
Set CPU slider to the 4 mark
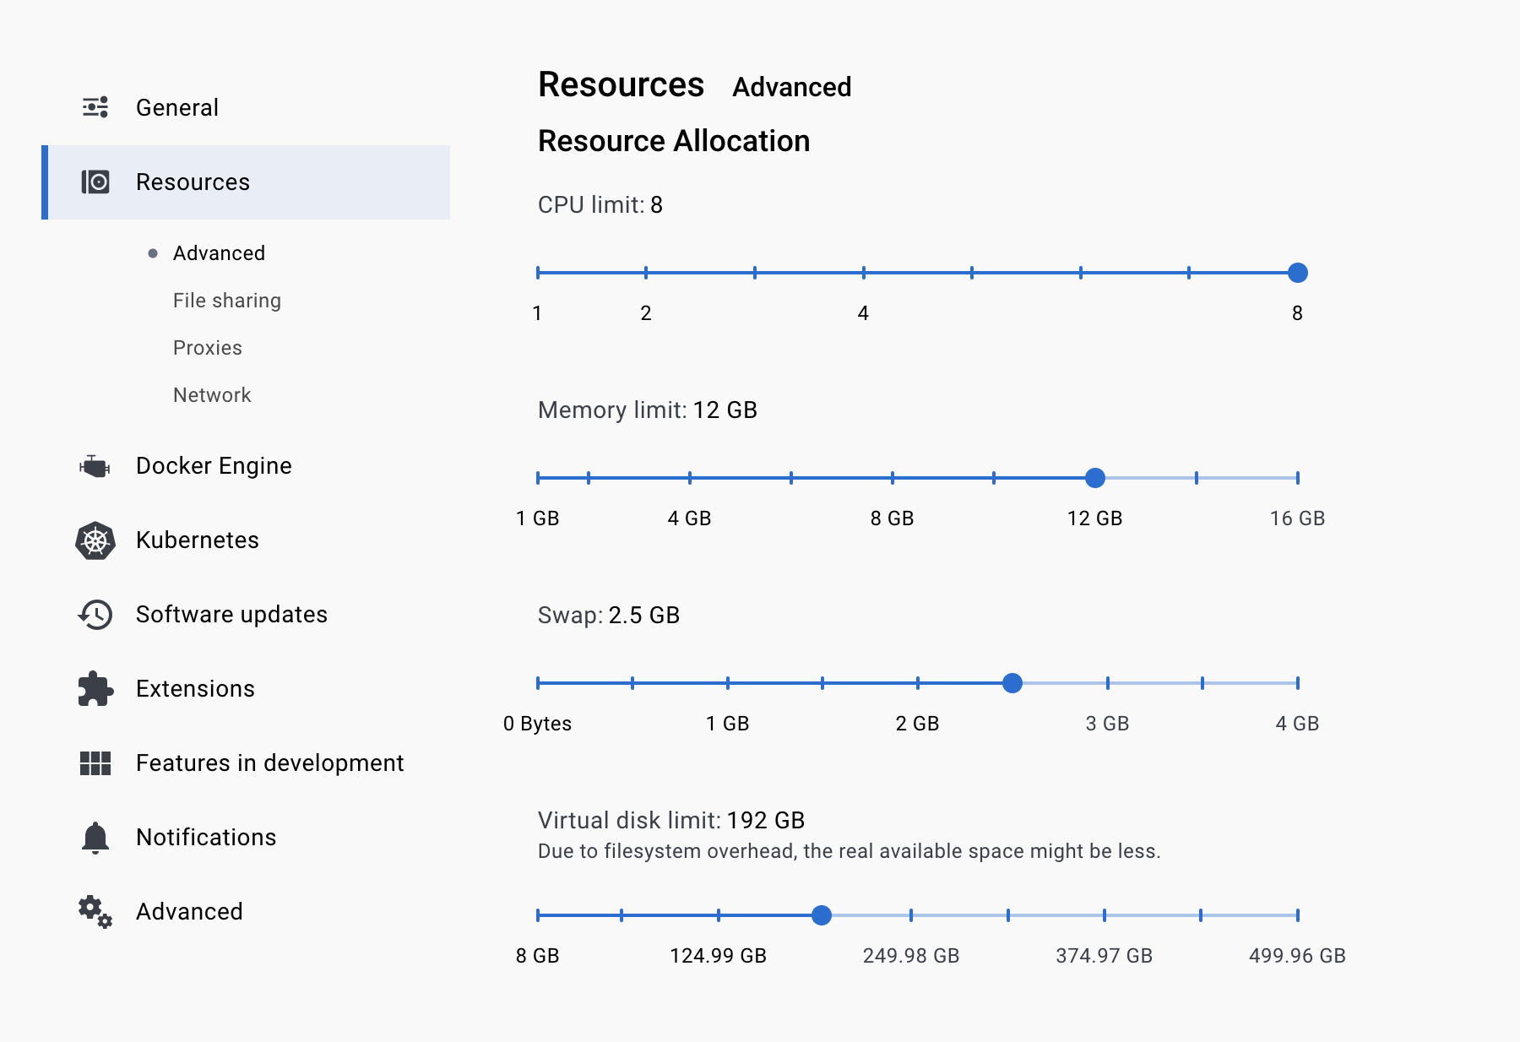point(864,273)
